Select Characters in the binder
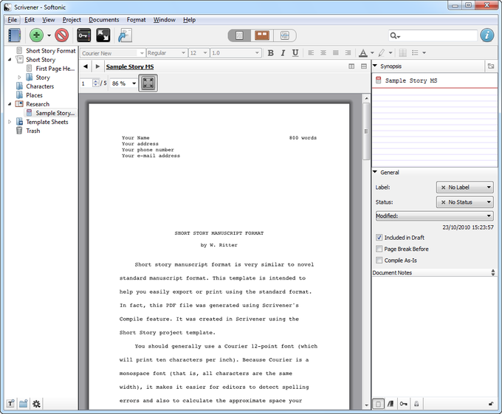Viewport: 502px width, 414px height. [x=40, y=86]
